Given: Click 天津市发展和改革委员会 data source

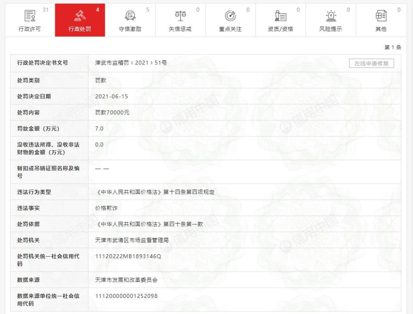Looking at the screenshot, I should click(x=126, y=280).
